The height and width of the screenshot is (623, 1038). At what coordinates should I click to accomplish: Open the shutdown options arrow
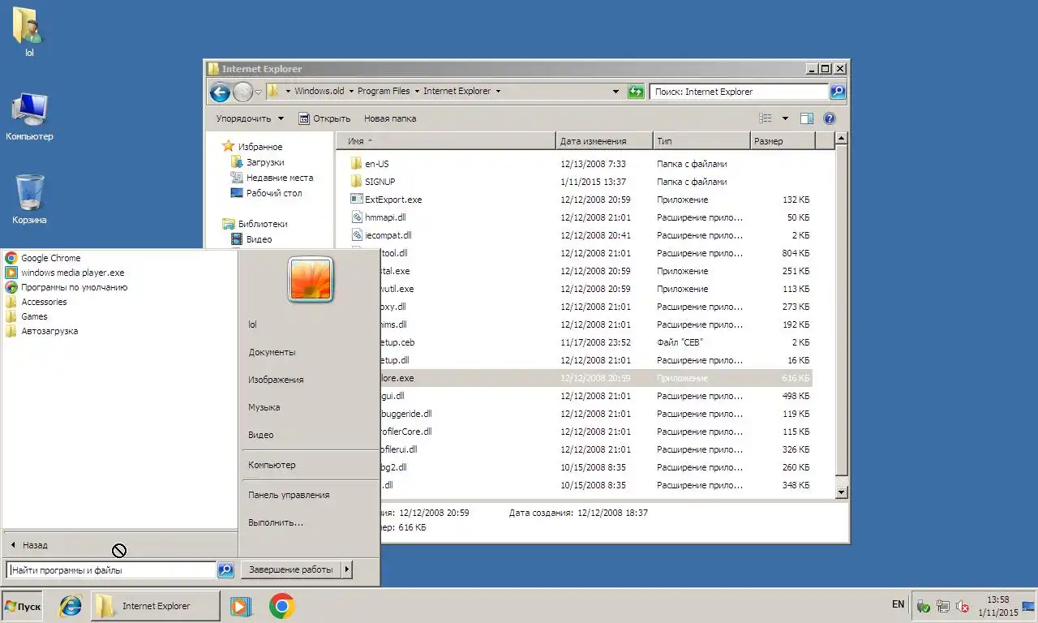pos(347,570)
